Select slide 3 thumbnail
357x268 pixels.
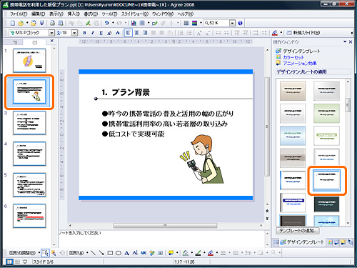pos(29,123)
